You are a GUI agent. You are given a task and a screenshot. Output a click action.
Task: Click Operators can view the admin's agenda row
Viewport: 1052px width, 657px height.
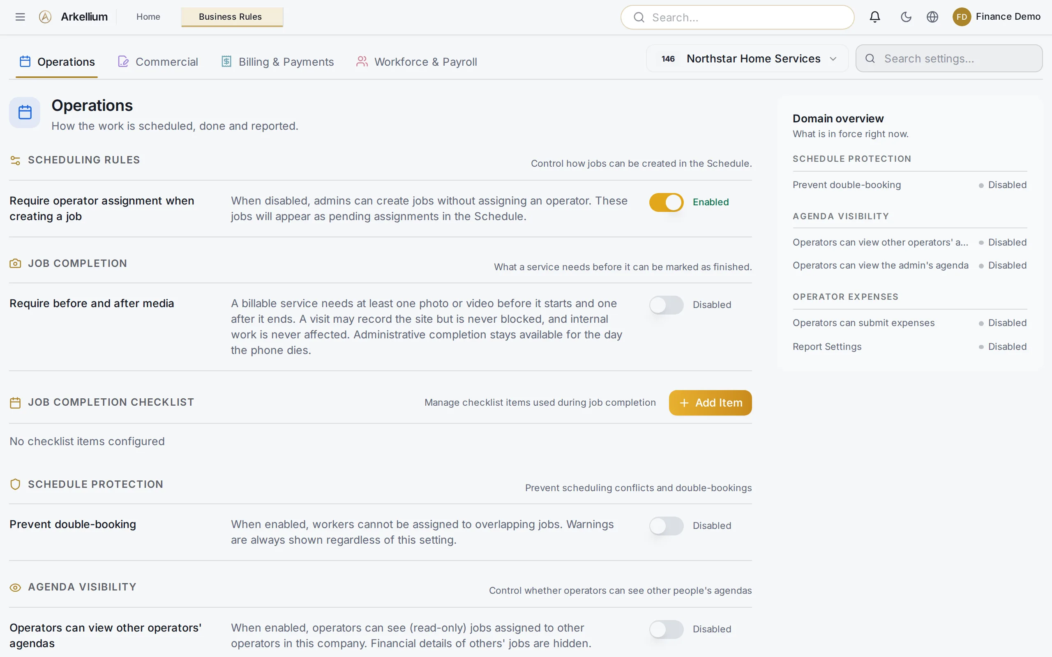click(x=909, y=266)
